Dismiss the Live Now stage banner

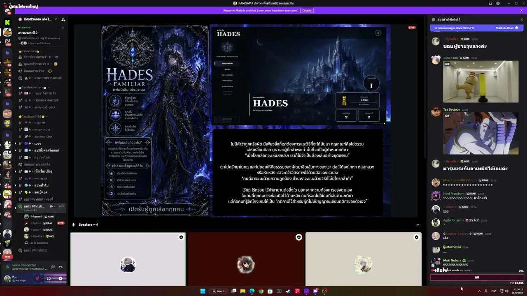coord(63,28)
